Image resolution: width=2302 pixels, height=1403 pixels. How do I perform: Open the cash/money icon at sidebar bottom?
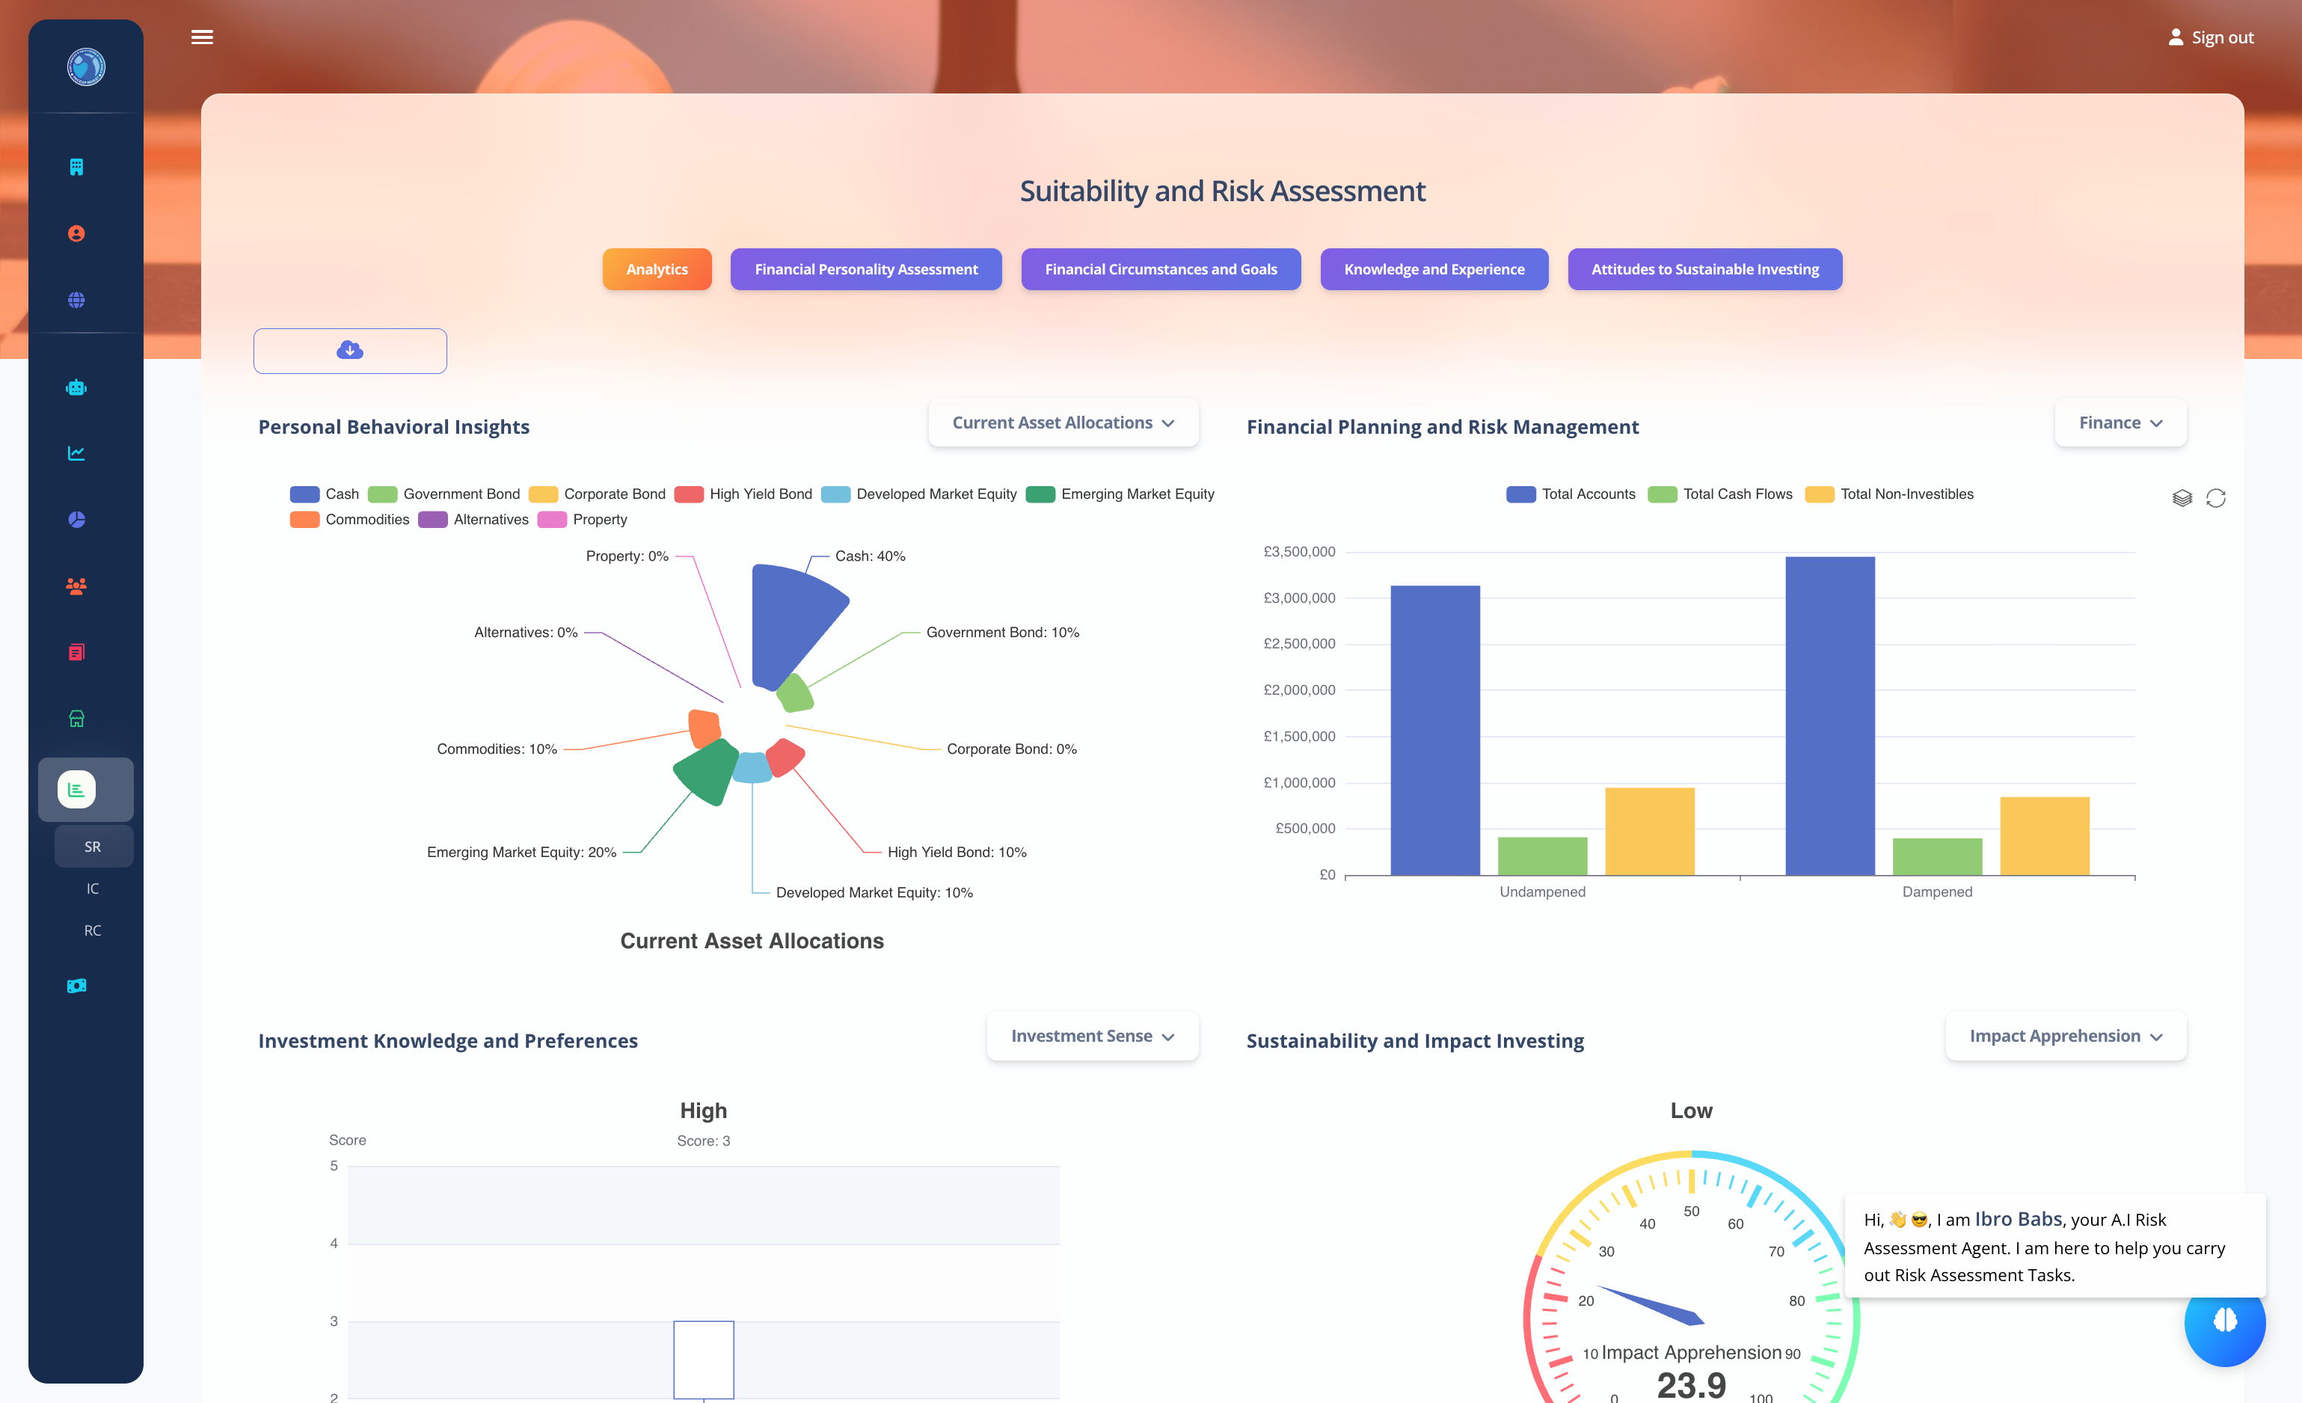[76, 986]
